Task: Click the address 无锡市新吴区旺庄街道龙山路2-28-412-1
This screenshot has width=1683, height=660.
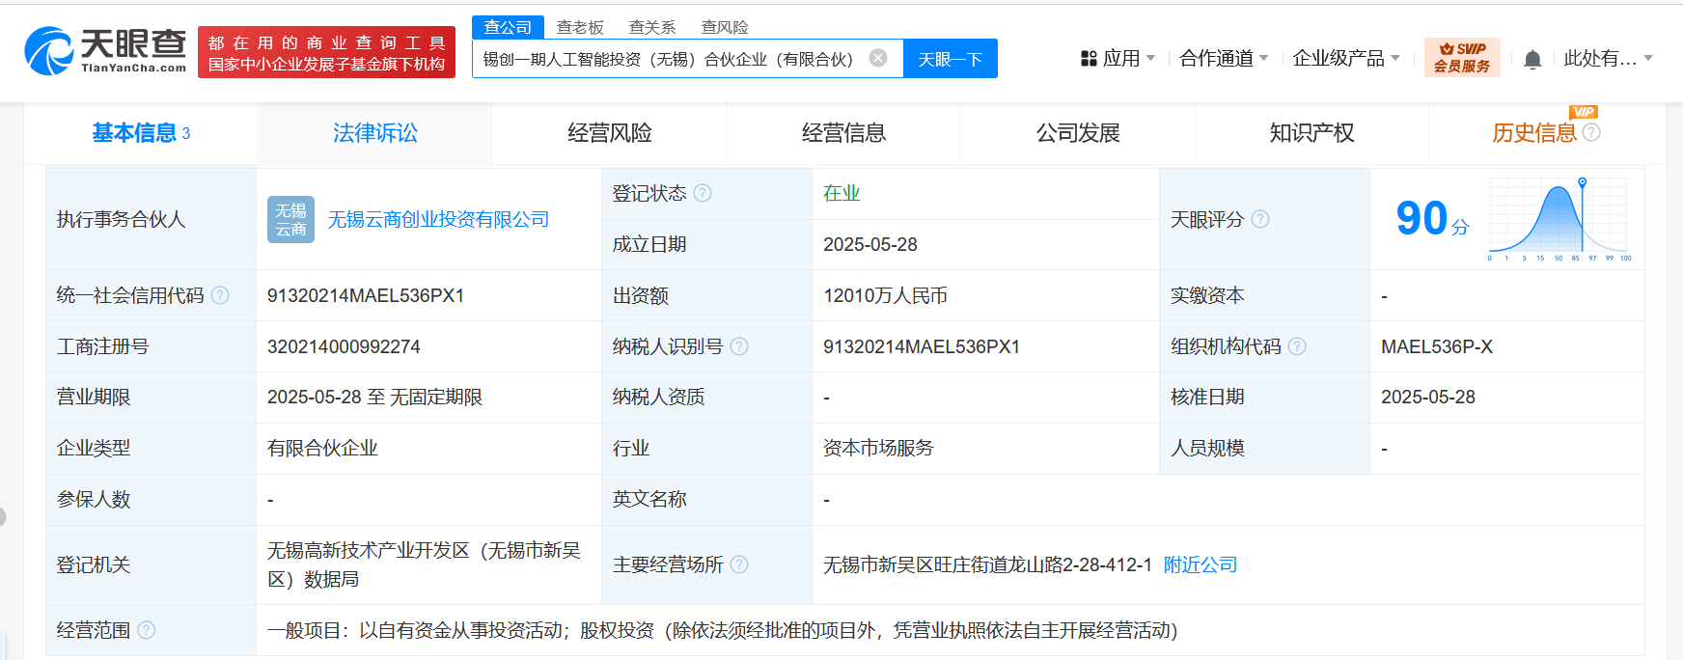Action: click(987, 564)
